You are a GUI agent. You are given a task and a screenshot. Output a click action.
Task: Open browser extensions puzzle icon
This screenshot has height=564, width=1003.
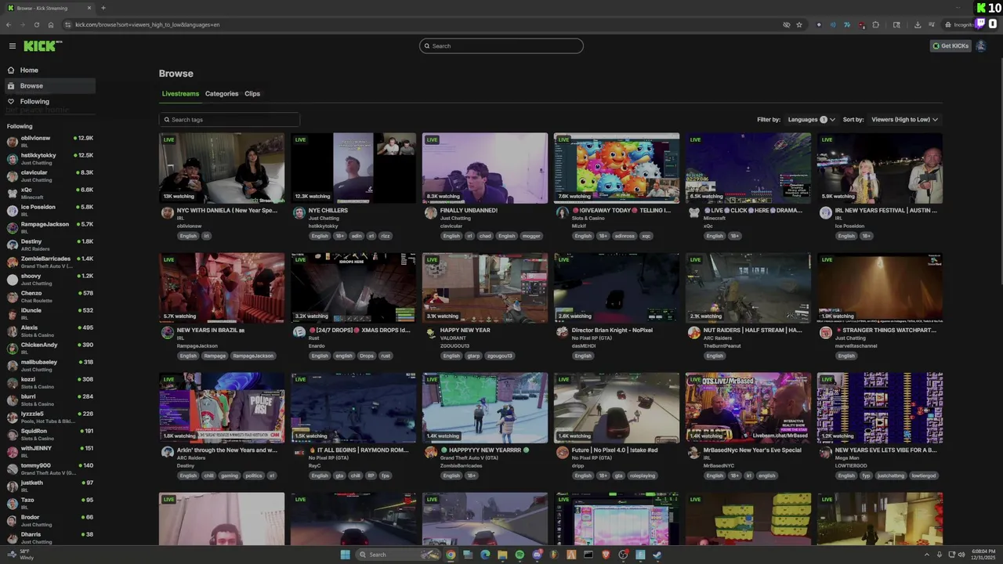coord(875,24)
